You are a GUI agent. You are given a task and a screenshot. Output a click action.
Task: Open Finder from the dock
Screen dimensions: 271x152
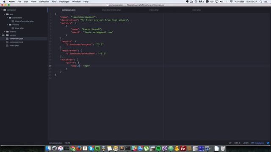(48, 148)
